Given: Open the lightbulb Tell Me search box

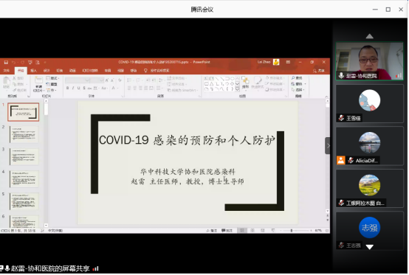Looking at the screenshot, I should point(157,71).
